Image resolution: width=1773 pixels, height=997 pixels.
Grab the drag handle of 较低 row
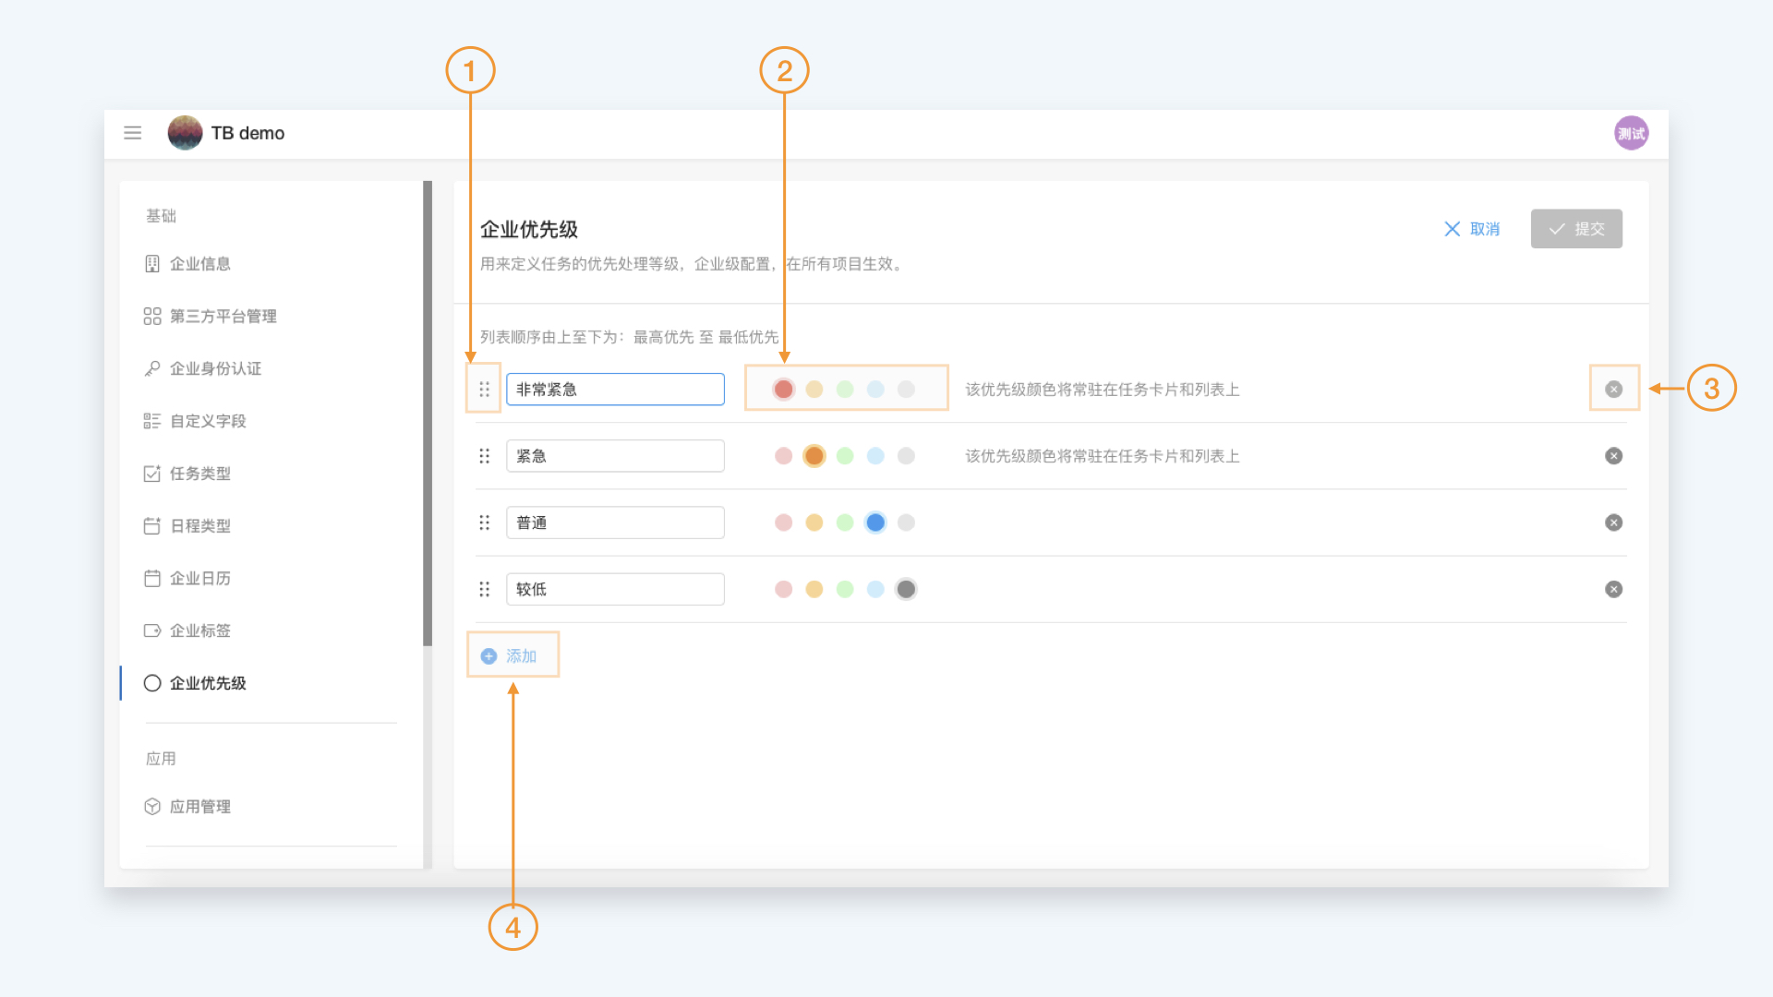click(x=484, y=589)
